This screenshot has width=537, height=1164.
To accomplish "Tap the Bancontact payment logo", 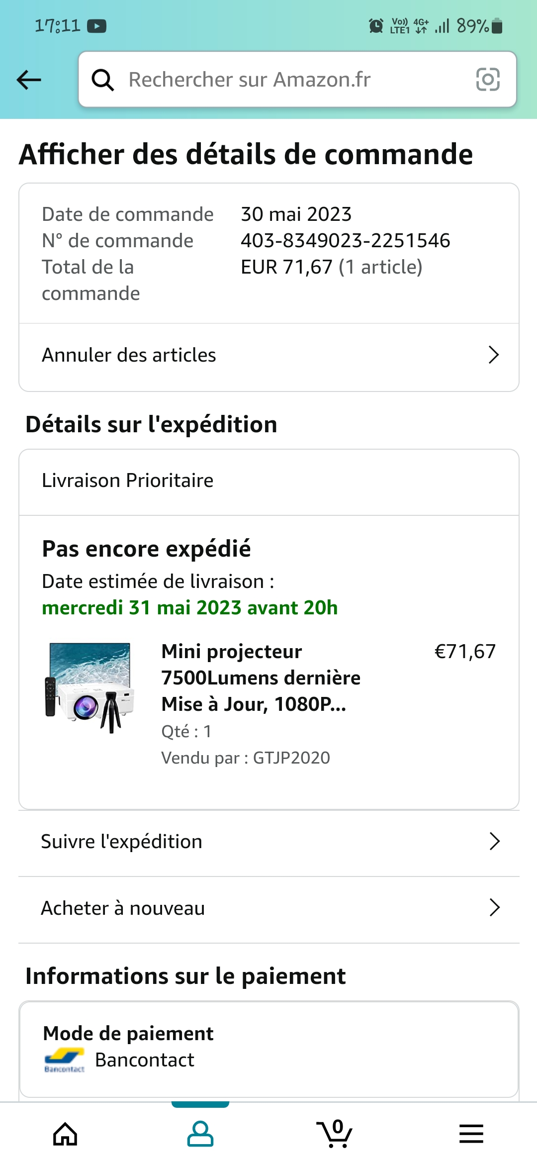I will [x=64, y=1060].
